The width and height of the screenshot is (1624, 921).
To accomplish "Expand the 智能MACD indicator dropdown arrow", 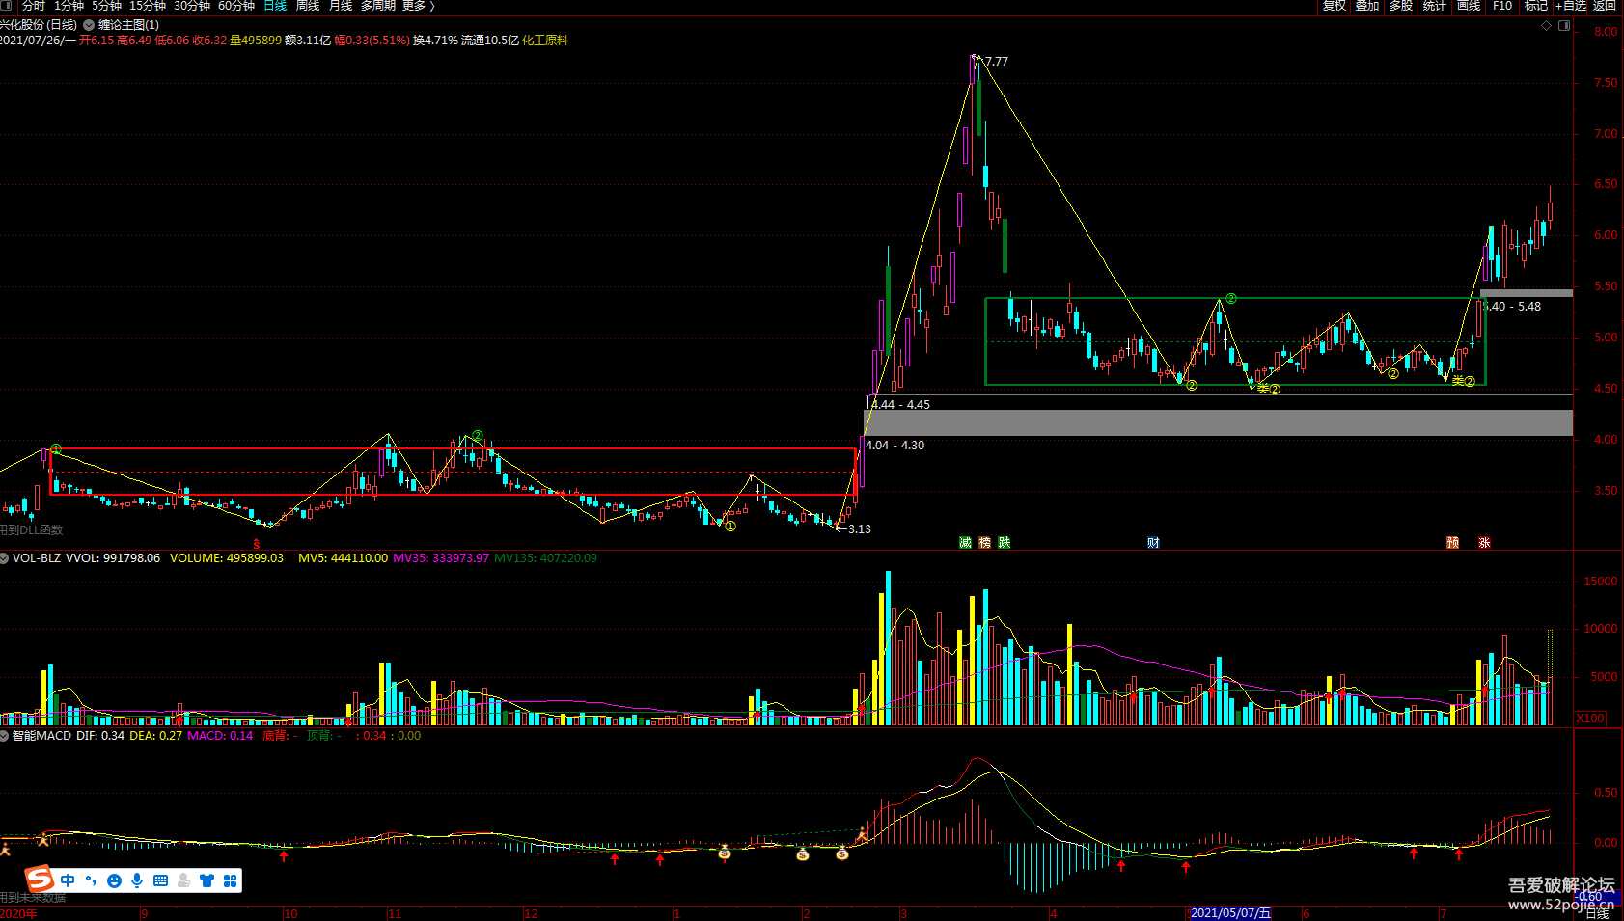I will [5, 736].
